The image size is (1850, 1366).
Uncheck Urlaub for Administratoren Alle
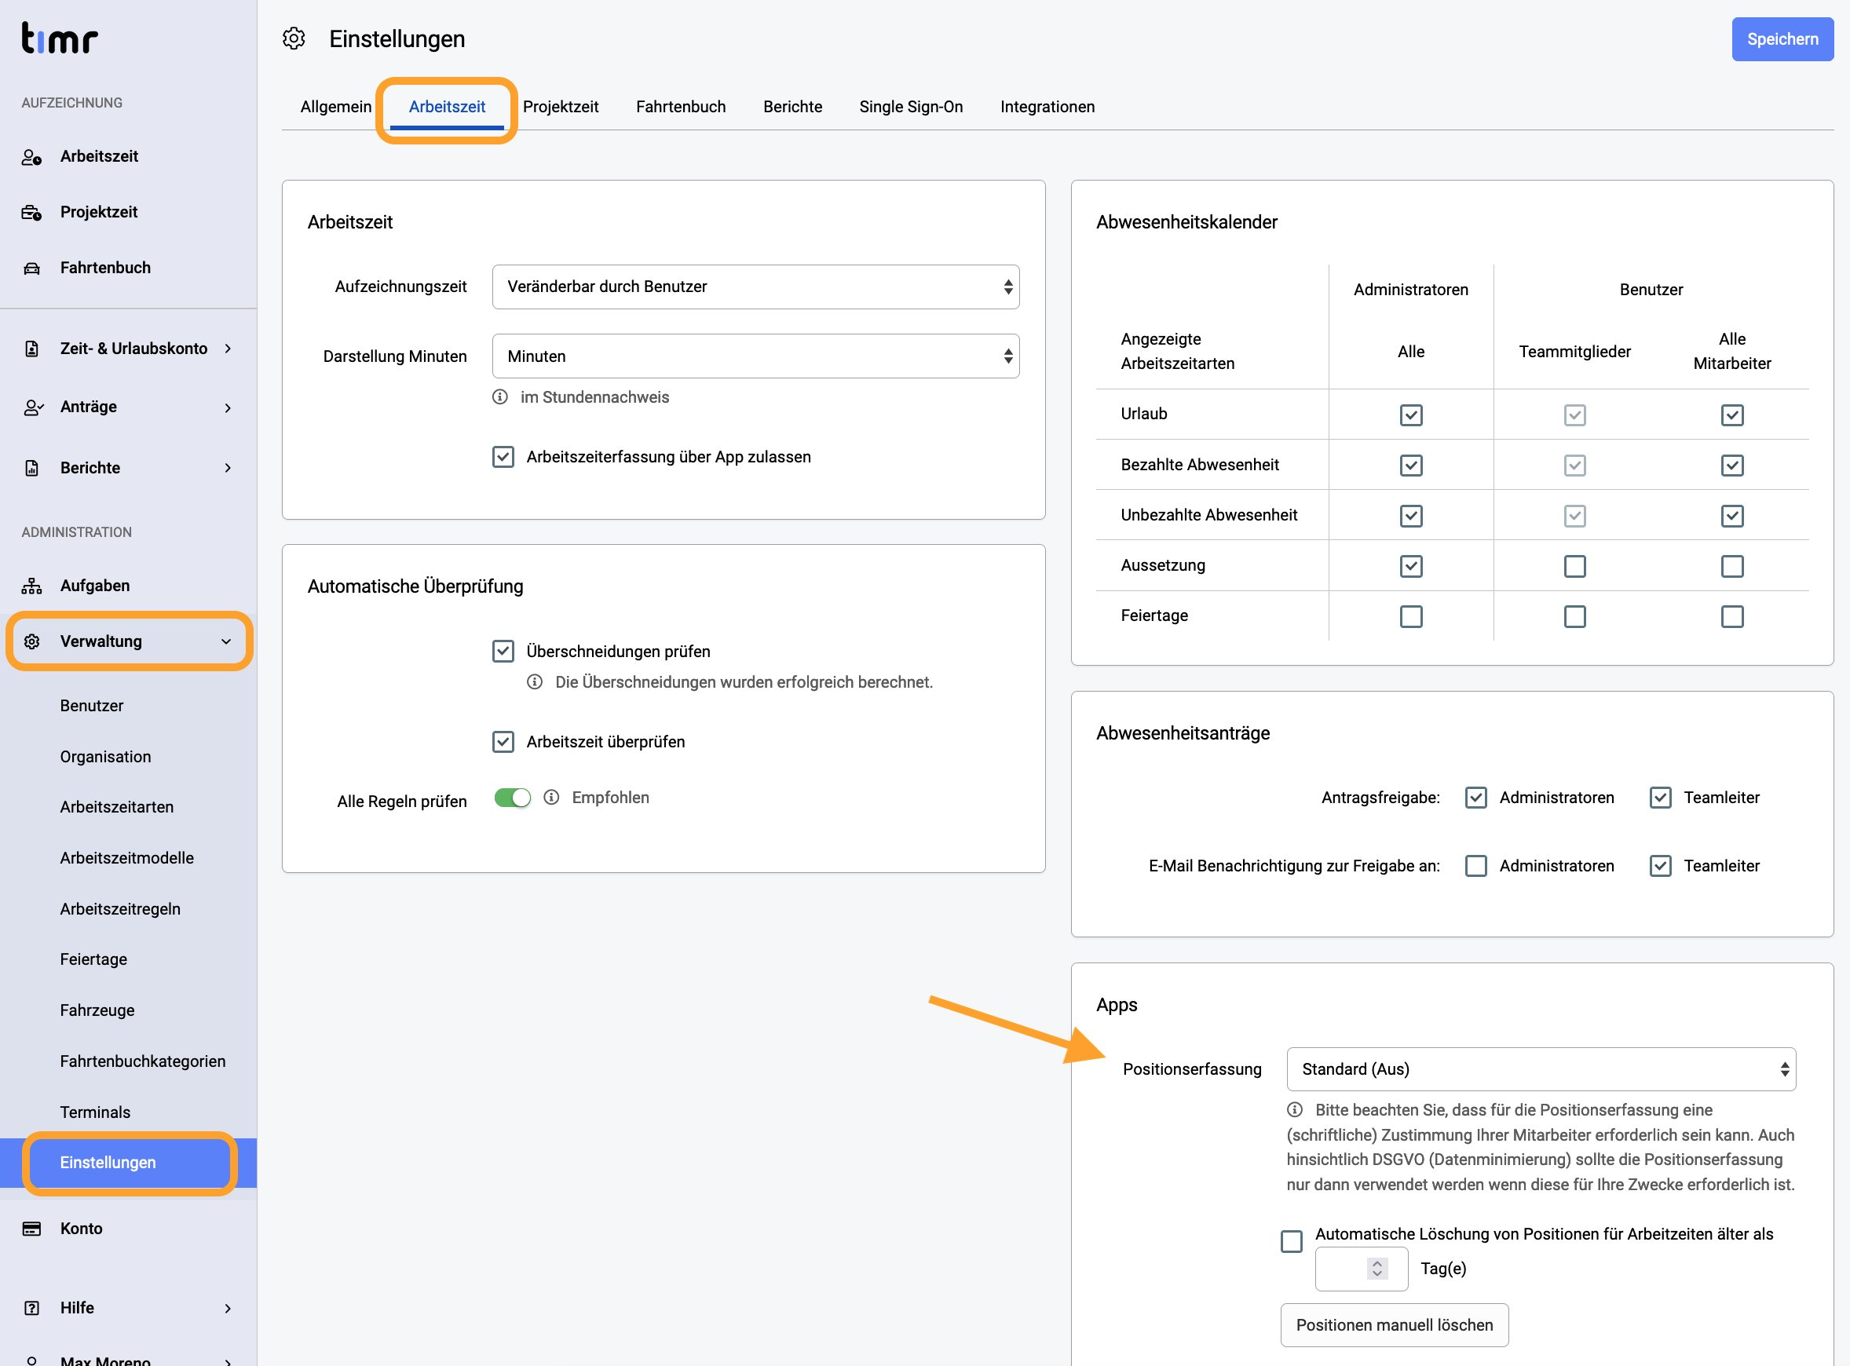click(x=1411, y=415)
